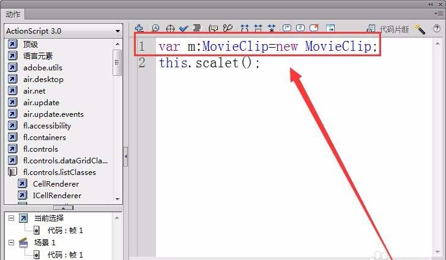The image size is (446, 260).
Task: Click line number 2 in the gutter
Action: [142, 63]
